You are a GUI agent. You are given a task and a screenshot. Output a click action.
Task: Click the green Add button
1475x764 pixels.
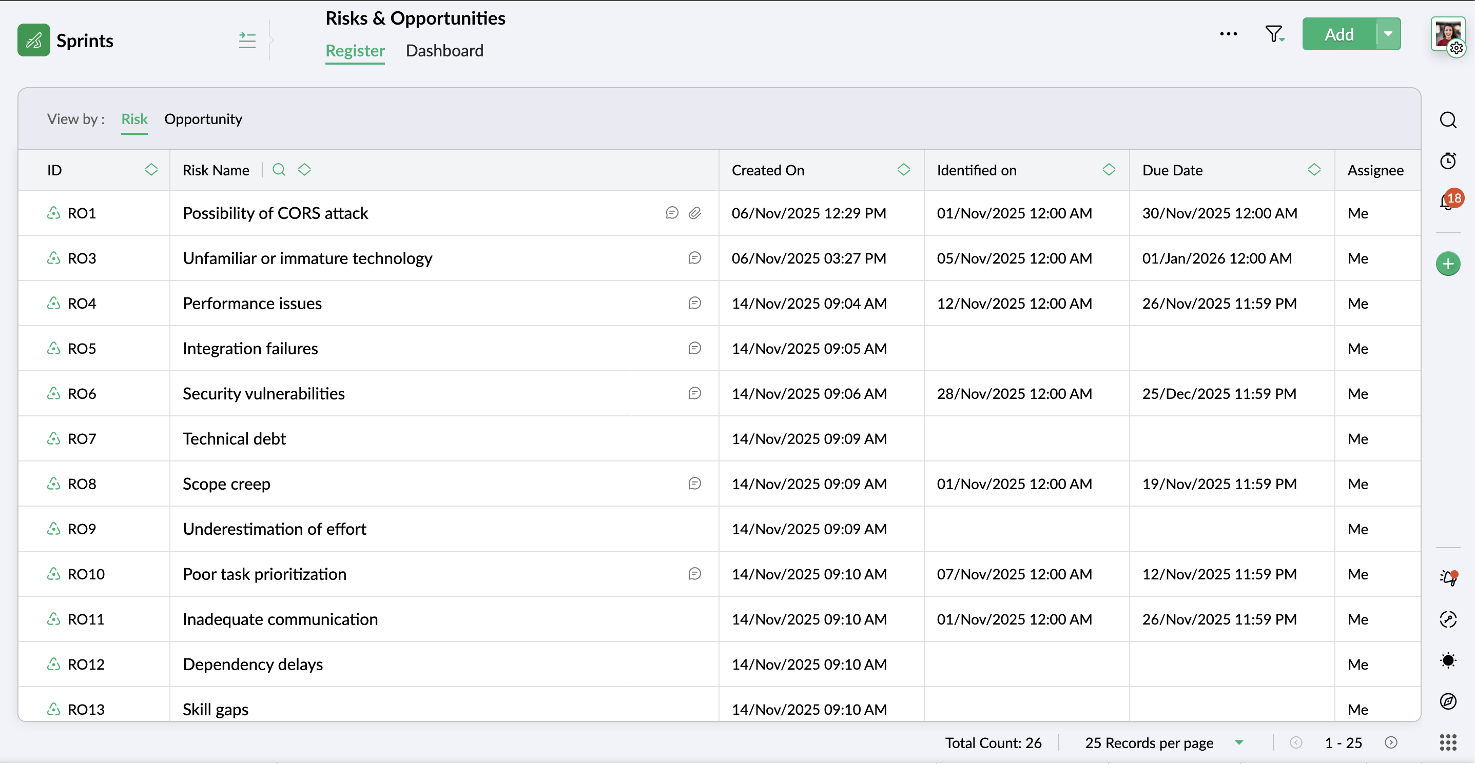[x=1338, y=34]
